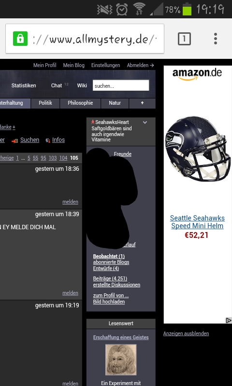Expand more categories with the plus tab
Screen dimensions: 232x386
pyautogui.click(x=142, y=103)
